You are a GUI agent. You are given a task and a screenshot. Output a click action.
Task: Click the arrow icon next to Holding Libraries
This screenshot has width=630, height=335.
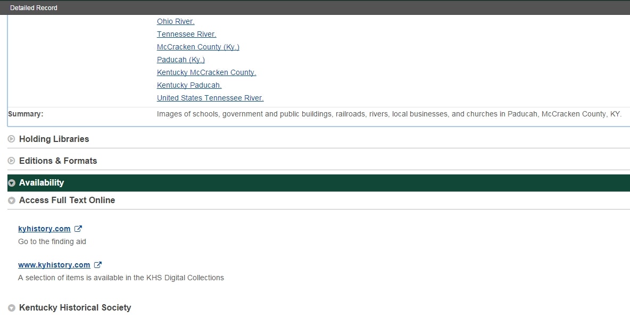(12, 139)
